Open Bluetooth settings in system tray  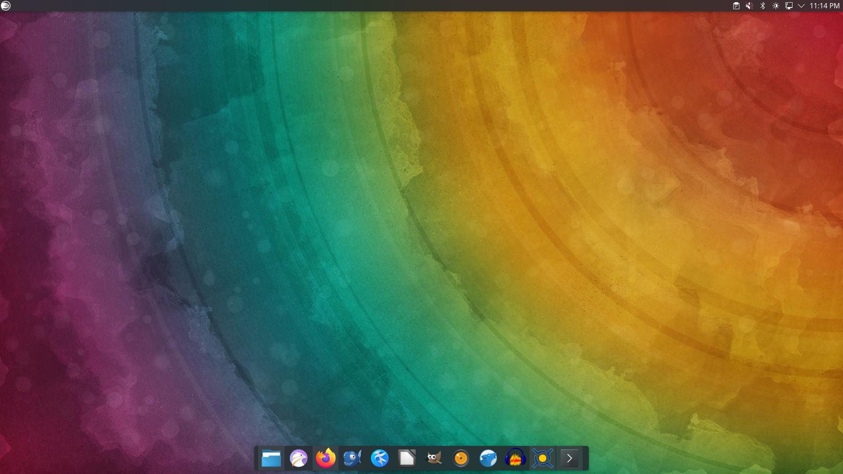(x=763, y=6)
